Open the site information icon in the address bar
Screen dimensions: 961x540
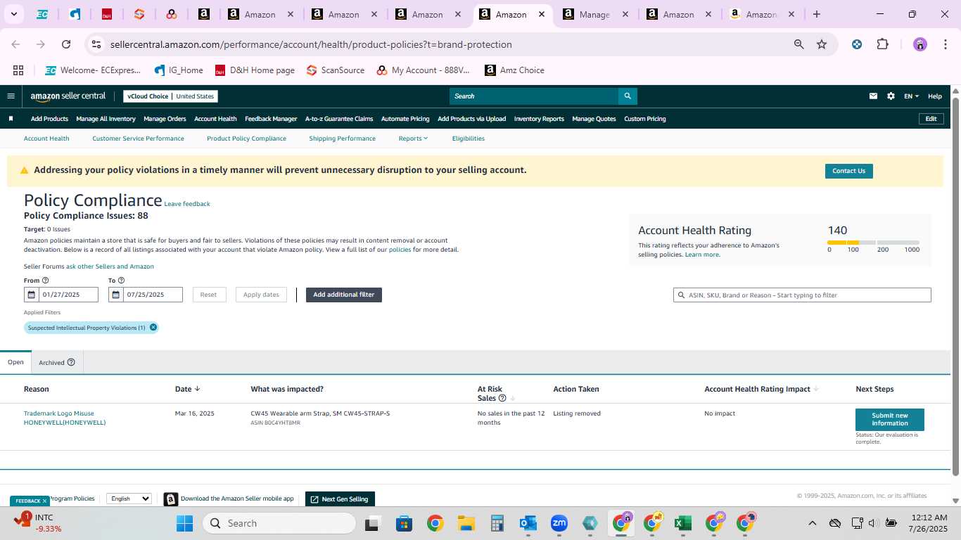pyautogui.click(x=97, y=44)
